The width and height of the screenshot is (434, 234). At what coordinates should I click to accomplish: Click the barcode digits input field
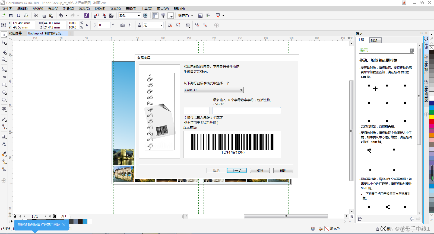[246, 110]
